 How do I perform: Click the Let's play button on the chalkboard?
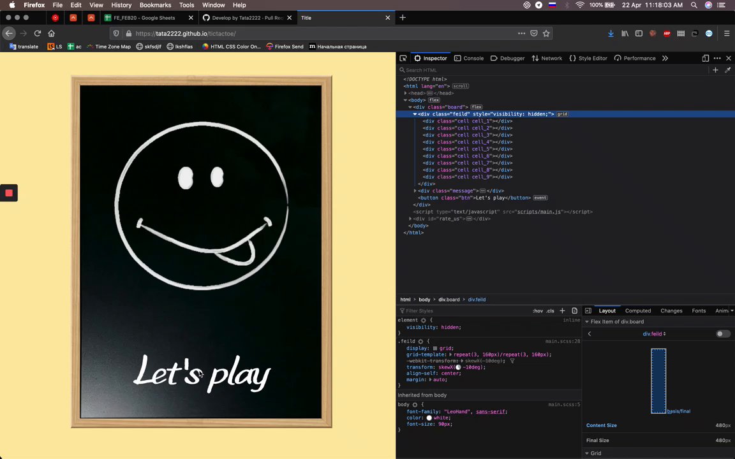point(202,373)
